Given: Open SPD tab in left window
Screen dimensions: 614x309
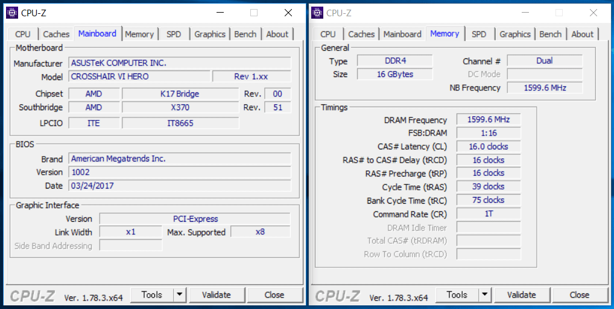Looking at the screenshot, I should coord(174,34).
